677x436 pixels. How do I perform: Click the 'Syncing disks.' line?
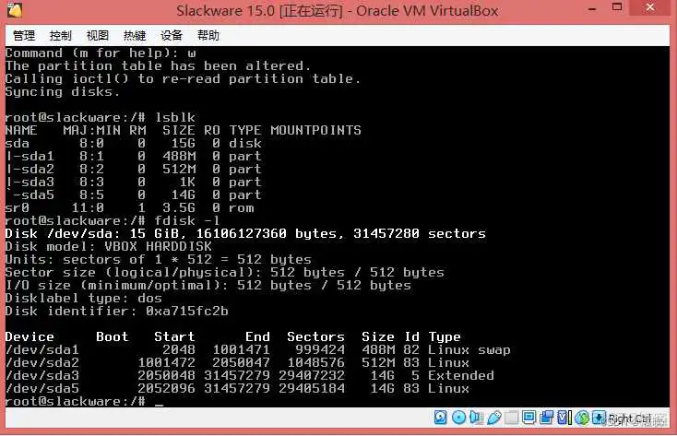click(x=62, y=91)
